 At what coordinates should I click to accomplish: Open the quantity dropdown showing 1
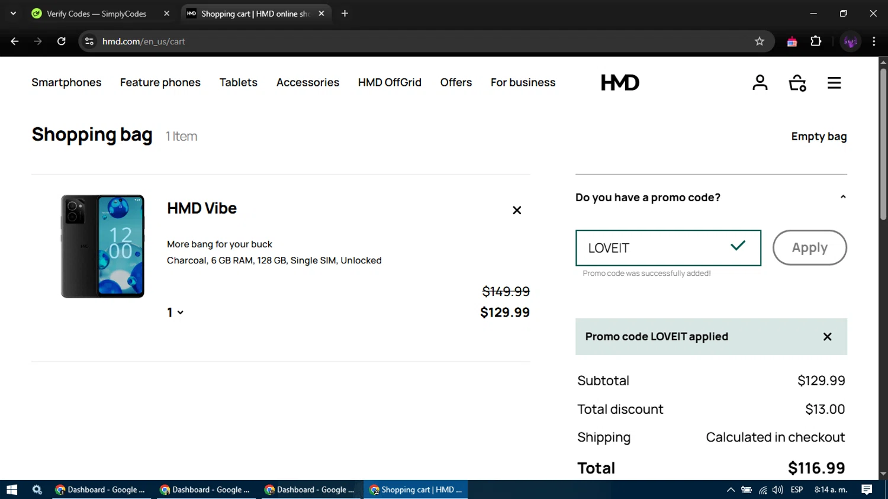pyautogui.click(x=175, y=313)
